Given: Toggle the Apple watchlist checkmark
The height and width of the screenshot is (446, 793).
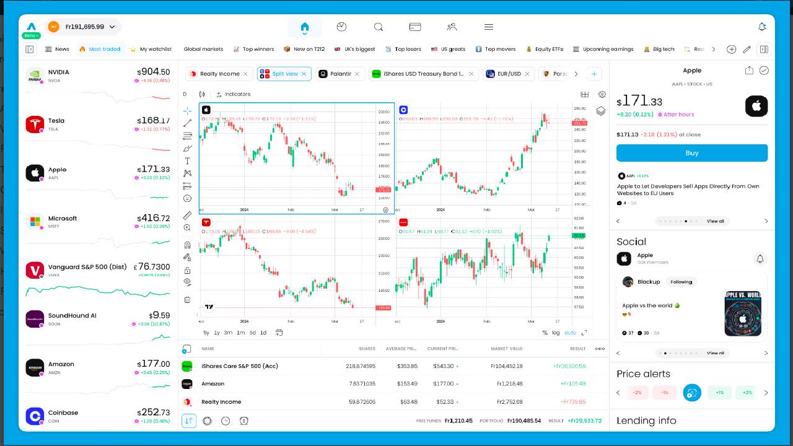Looking at the screenshot, I should coord(764,71).
